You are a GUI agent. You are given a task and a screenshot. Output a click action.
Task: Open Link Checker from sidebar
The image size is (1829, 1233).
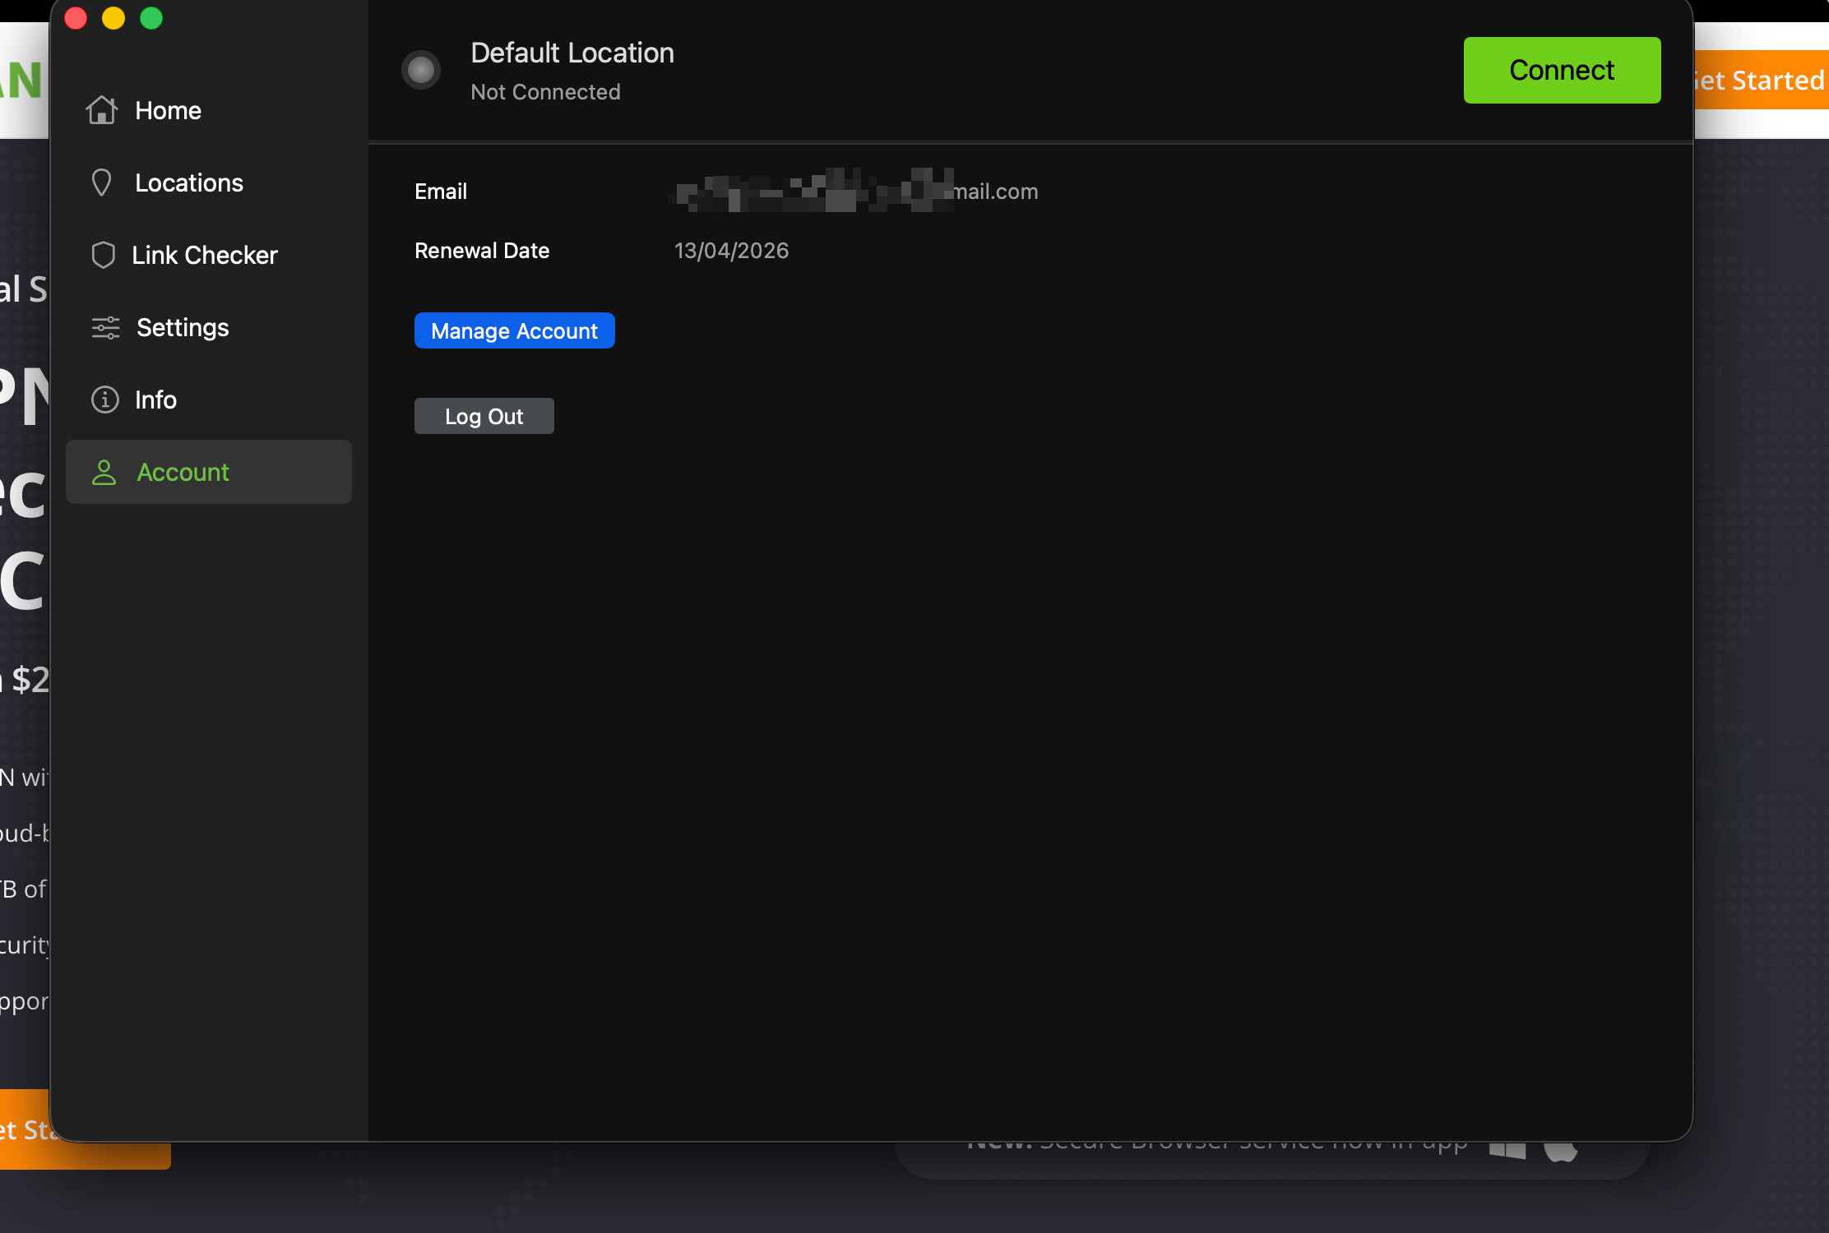(205, 255)
